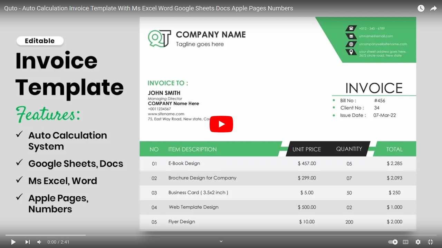The width and height of the screenshot is (442, 248).
Task: Click the Business Card ( 3.5x2 inch ) row
Action: [278, 193]
